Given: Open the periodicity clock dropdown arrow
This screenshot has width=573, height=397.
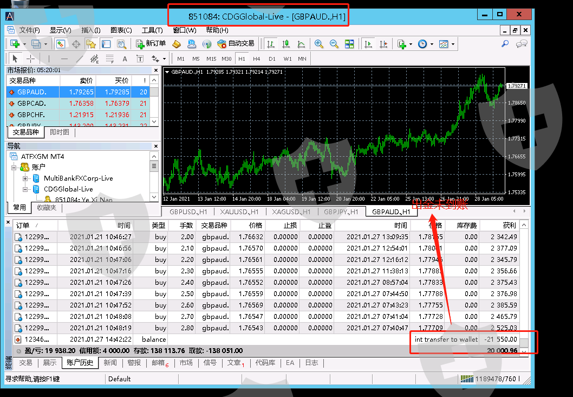Looking at the screenshot, I should click(431, 44).
